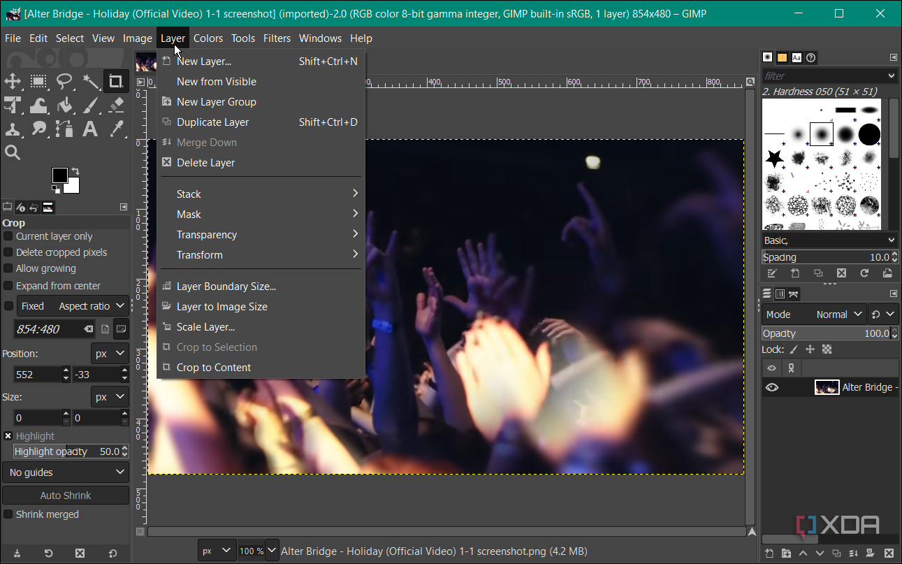Open the No guides dropdown
This screenshot has height=564, width=902.
(x=65, y=472)
